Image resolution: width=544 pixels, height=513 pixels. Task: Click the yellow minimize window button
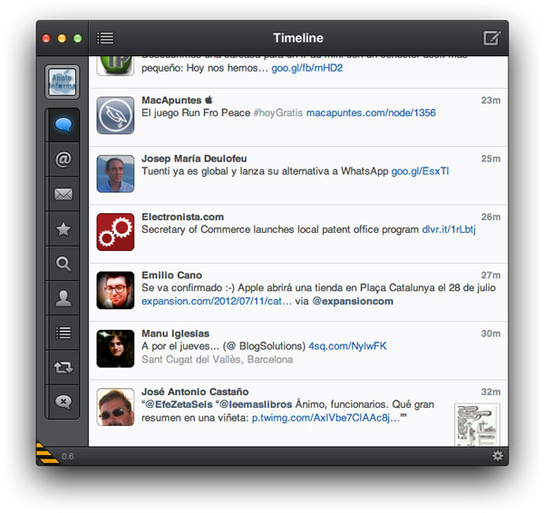click(x=62, y=38)
